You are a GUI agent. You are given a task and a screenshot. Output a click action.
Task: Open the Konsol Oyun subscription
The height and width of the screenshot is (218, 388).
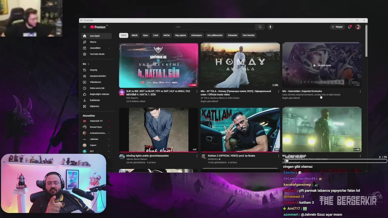point(96,127)
